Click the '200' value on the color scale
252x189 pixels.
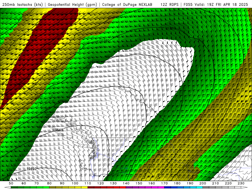[x=203, y=183]
